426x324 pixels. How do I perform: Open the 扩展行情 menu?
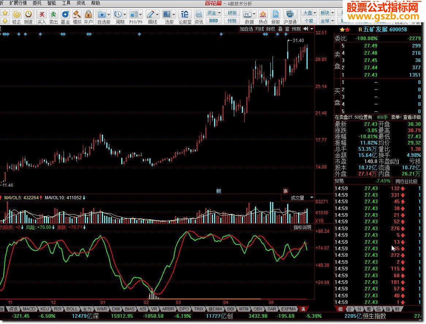pos(18,3)
